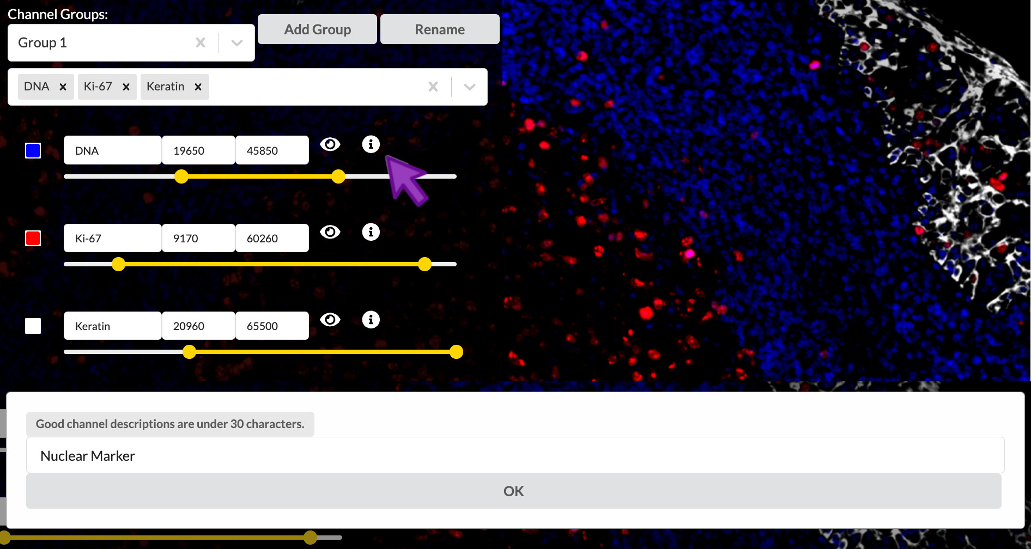Viewport: 1031px width, 549px height.
Task: Expand the Channel Groups dropdown
Action: (236, 42)
